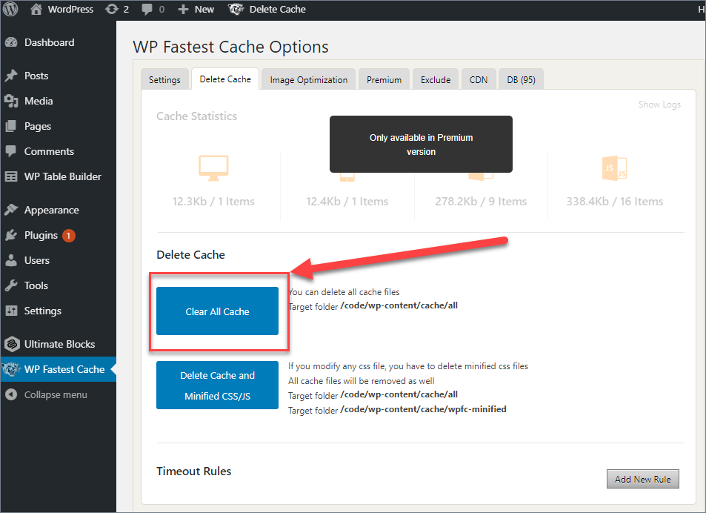Click the Collapse menu arrow icon

(x=11, y=394)
